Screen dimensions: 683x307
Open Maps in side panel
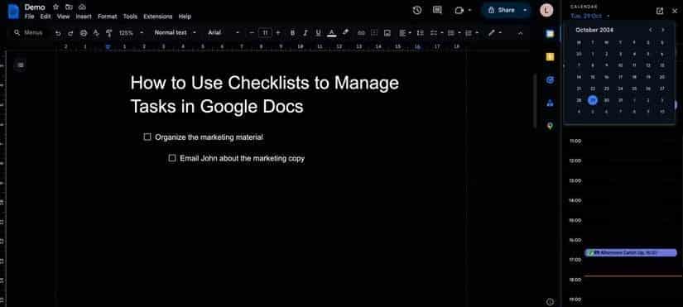click(551, 126)
